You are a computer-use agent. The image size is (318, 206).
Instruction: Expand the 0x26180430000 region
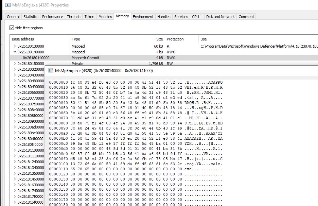pos(15,75)
